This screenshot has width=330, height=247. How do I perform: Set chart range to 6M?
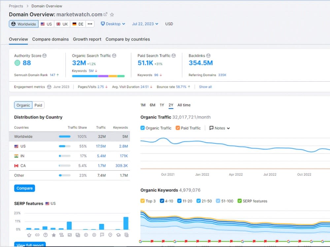pos(152,105)
